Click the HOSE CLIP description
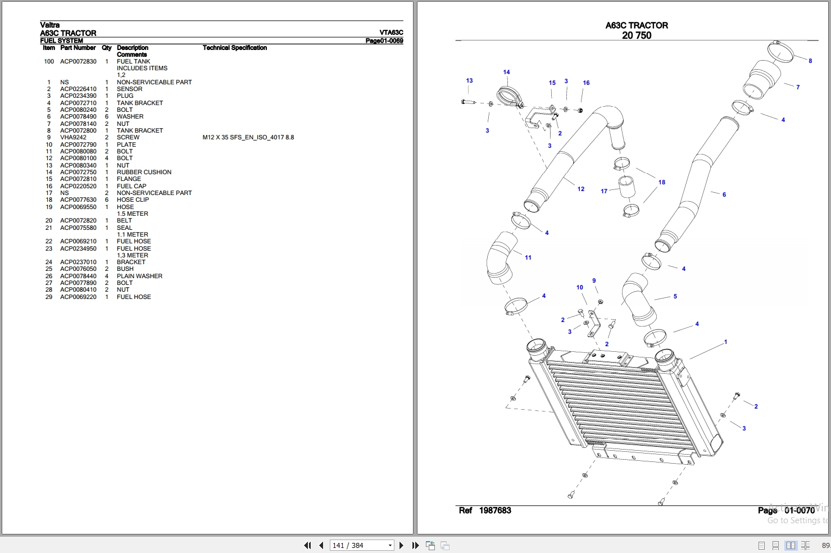Viewport: 831px width, 553px height. [x=133, y=200]
